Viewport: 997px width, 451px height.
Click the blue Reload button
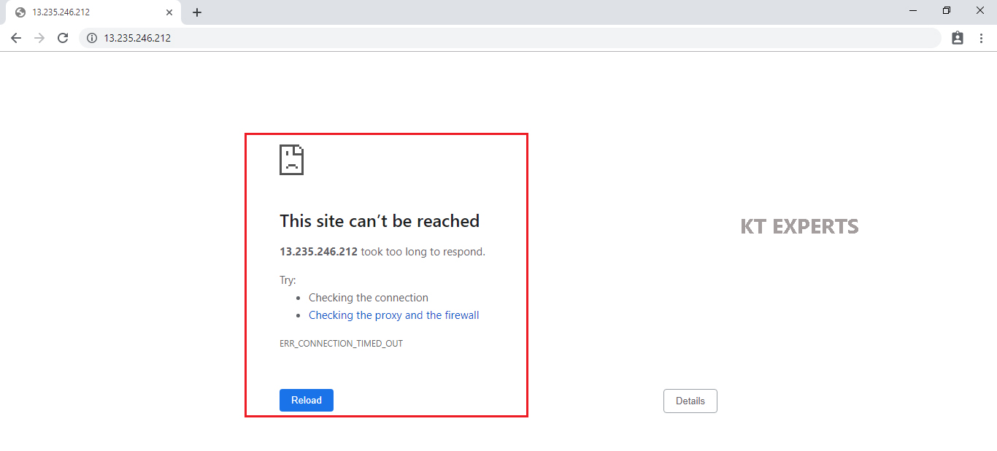[x=306, y=400]
